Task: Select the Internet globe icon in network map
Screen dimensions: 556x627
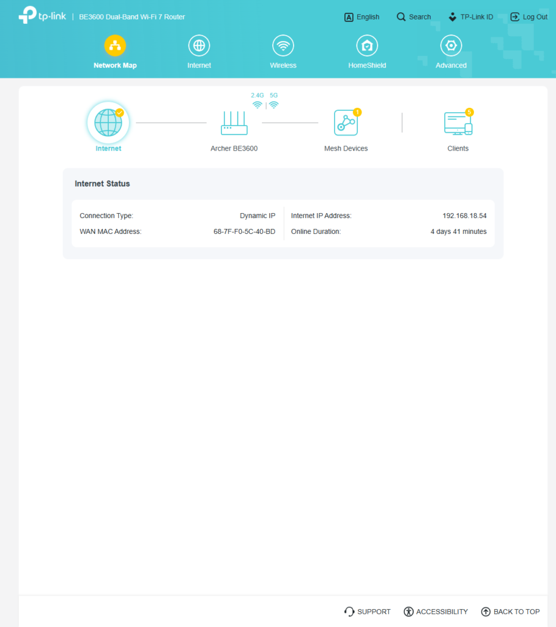Action: [108, 122]
